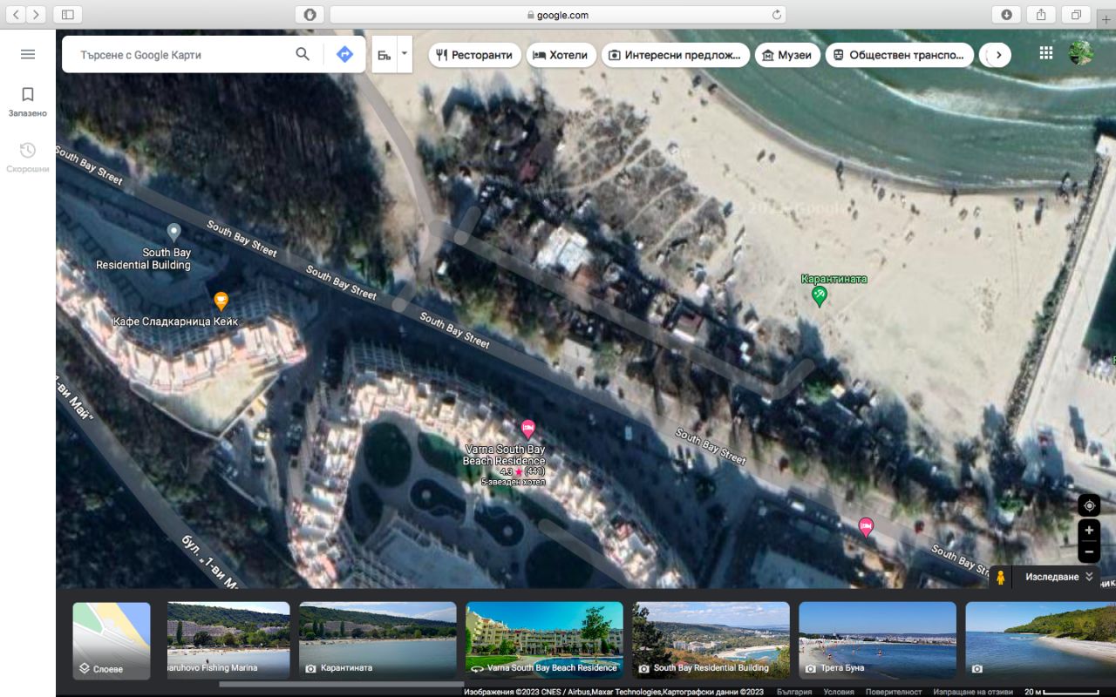This screenshot has height=697, width=1116.
Task: Show more category chips with the arrow
Action: (997, 55)
